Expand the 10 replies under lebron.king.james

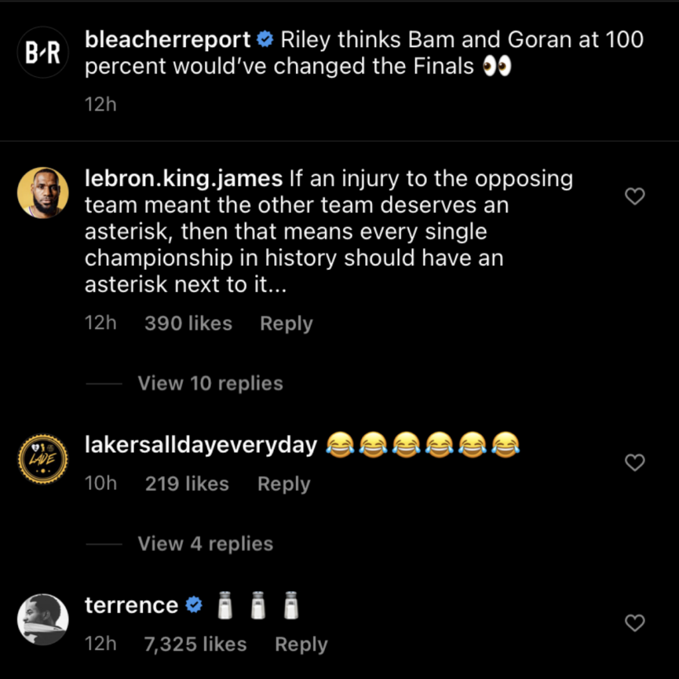(x=210, y=383)
